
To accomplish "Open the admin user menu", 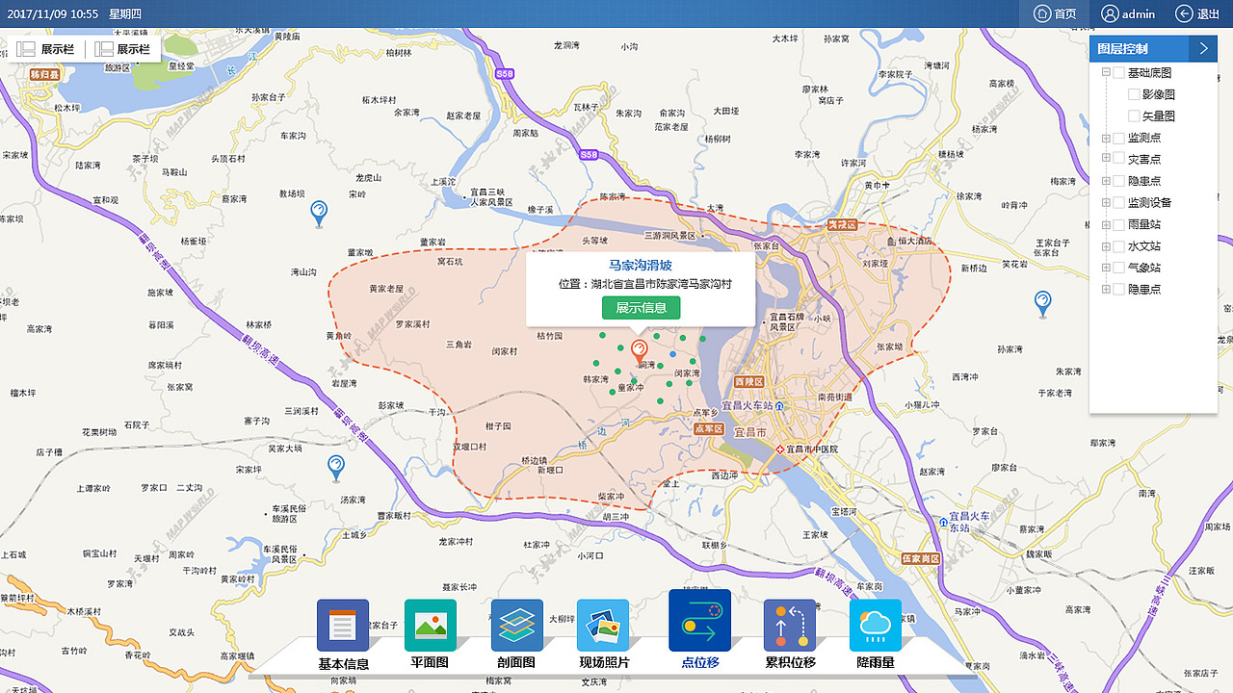I will click(1128, 13).
